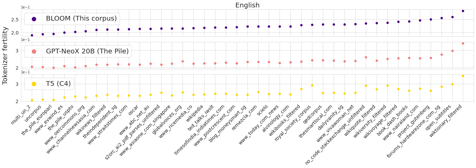Click the English chart title

247,5
